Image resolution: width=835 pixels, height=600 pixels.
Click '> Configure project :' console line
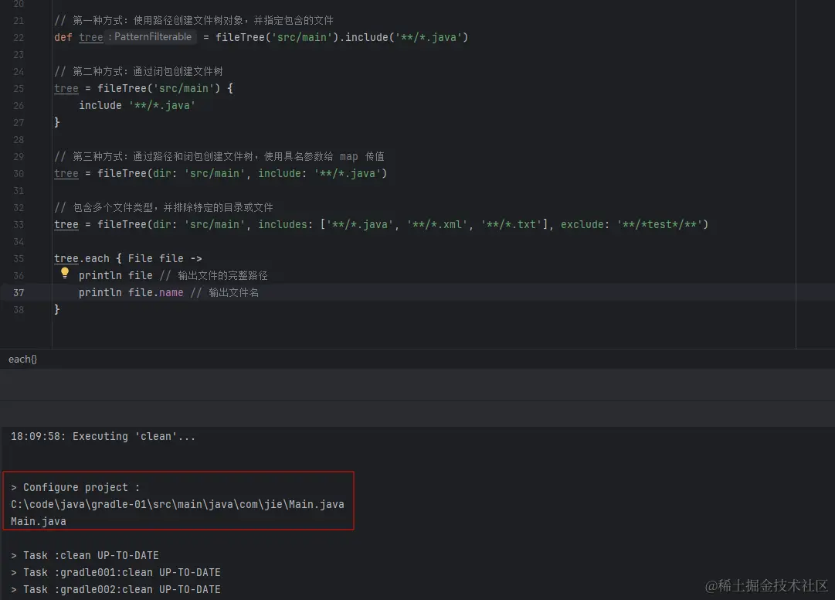coord(75,487)
